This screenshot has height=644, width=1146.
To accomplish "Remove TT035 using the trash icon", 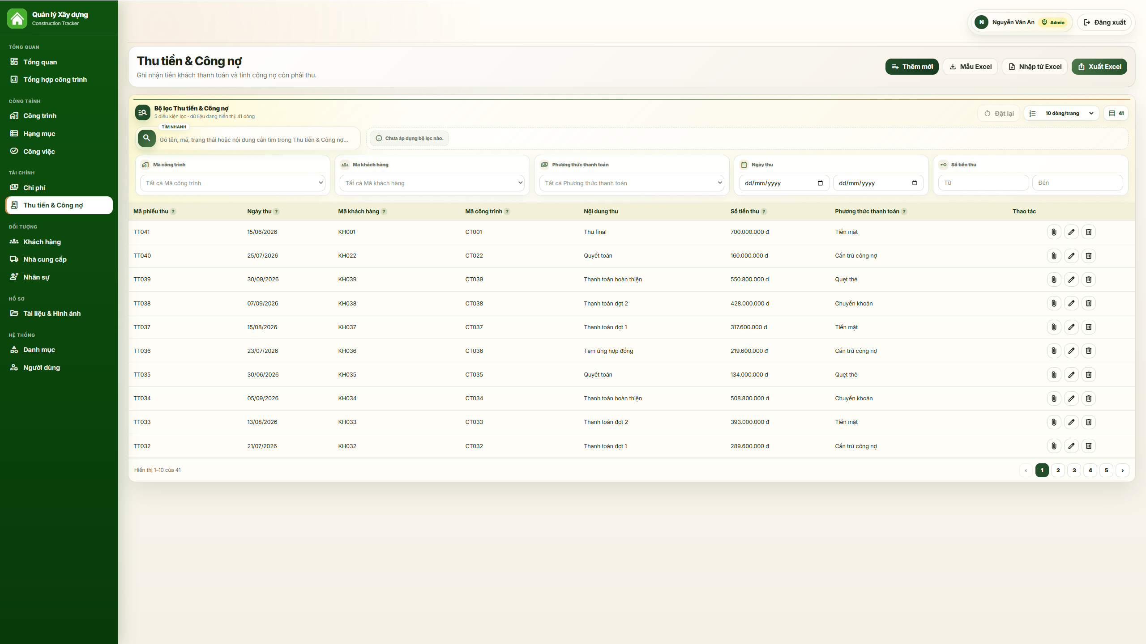I will pyautogui.click(x=1089, y=375).
